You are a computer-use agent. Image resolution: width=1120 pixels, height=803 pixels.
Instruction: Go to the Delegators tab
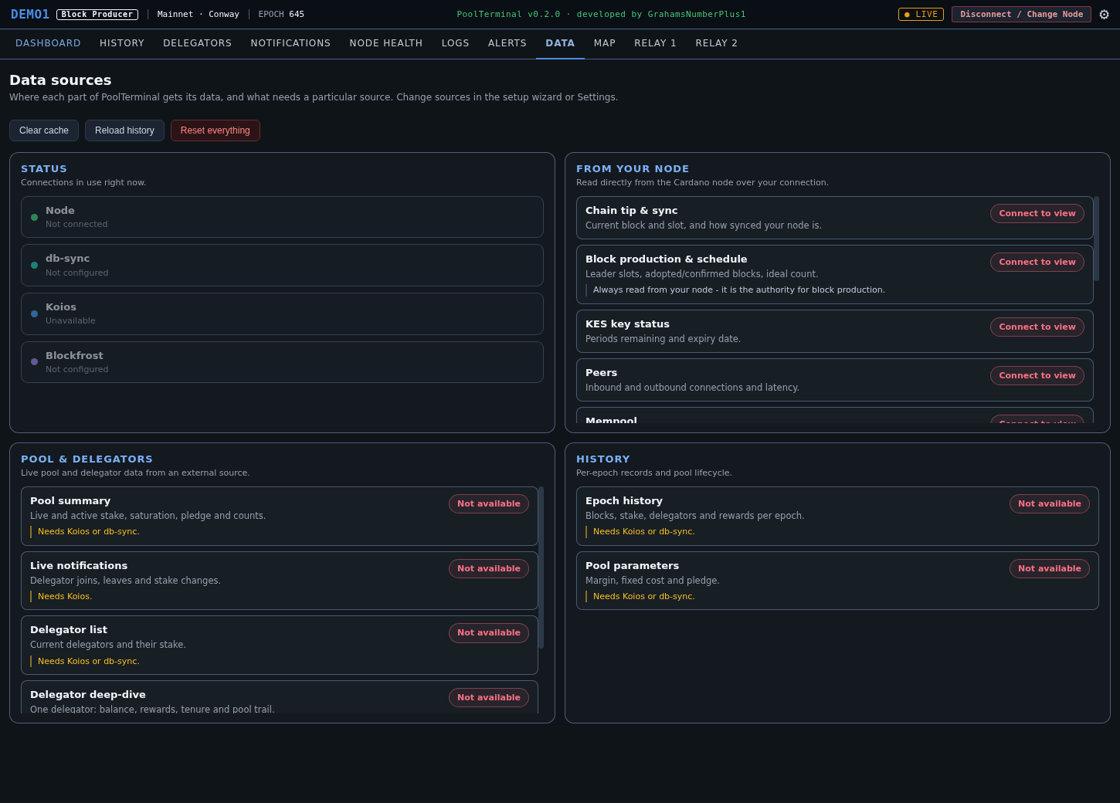coord(198,43)
